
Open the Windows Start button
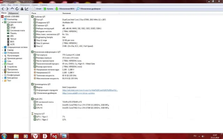(4, 136)
